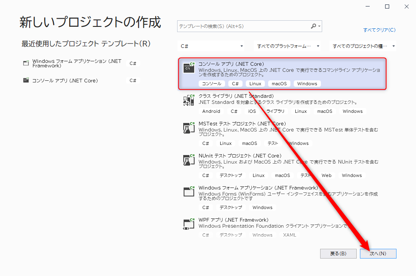This screenshot has height=276, width=416.
Task: Click Console App template description text
Action: 289,72
